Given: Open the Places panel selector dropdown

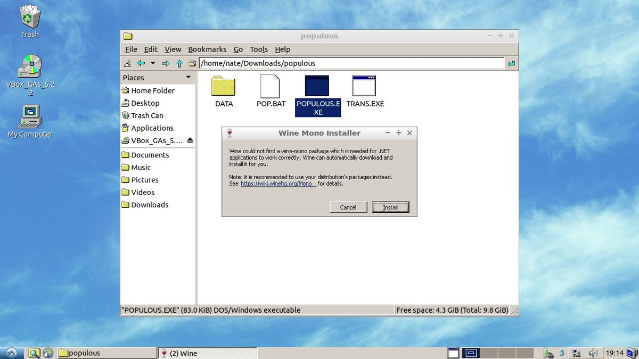Looking at the screenshot, I should (187, 77).
